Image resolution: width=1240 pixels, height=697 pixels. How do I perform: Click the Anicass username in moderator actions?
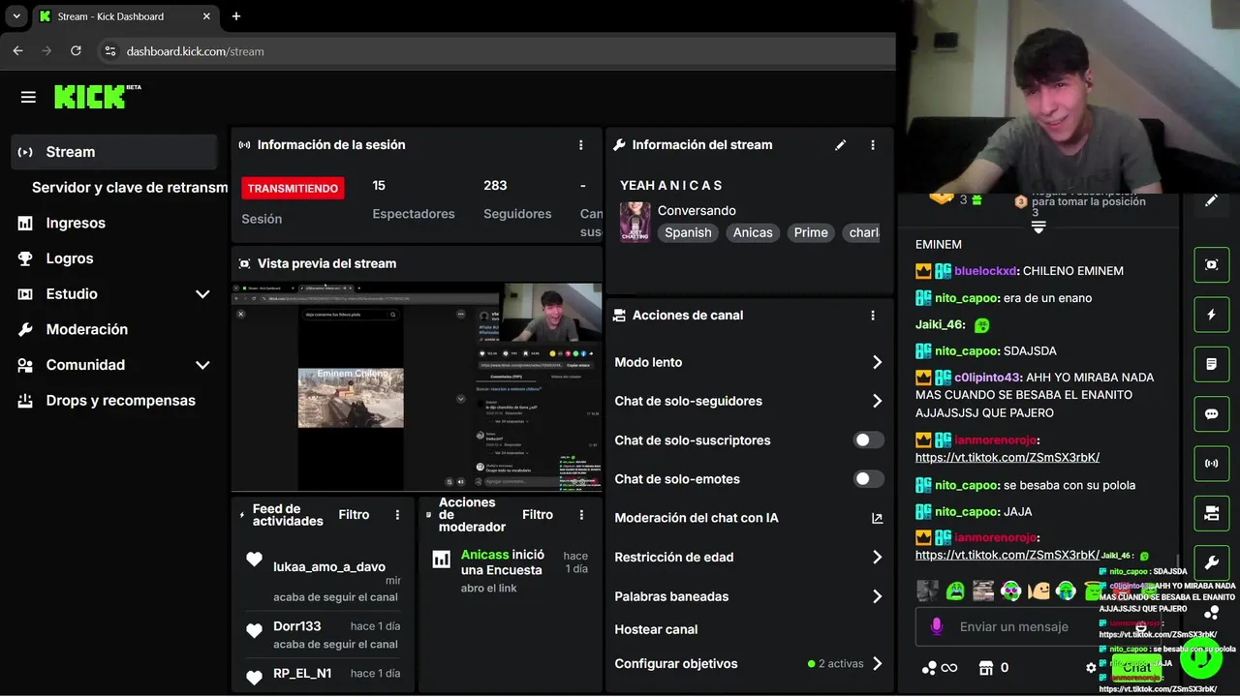point(484,555)
